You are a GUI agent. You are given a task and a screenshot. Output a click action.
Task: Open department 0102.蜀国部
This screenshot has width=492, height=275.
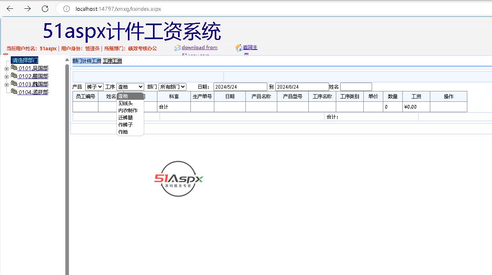(x=33, y=76)
